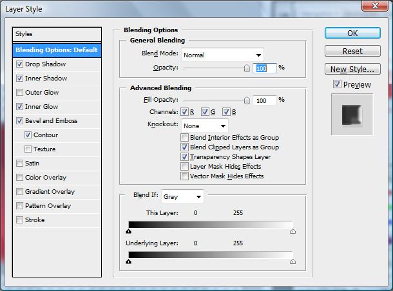Open Drop Shadow settings by its label
Viewport: 393px width, 291px height.
(x=45, y=64)
